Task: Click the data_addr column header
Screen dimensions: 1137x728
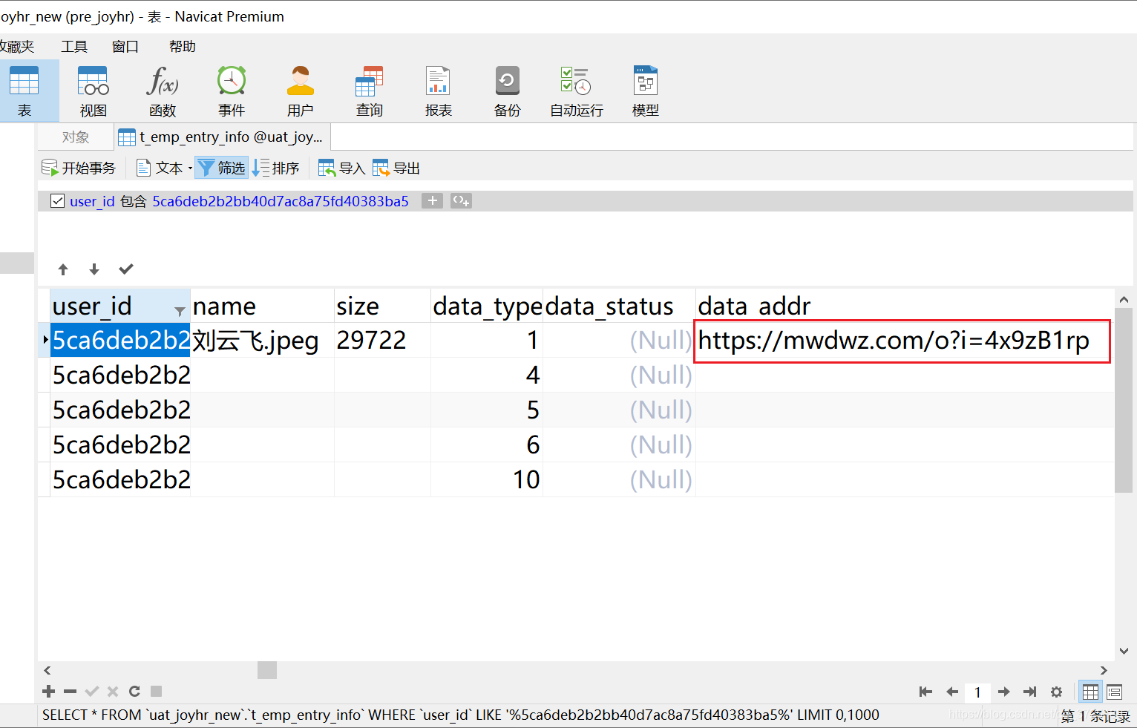Action: coord(905,306)
